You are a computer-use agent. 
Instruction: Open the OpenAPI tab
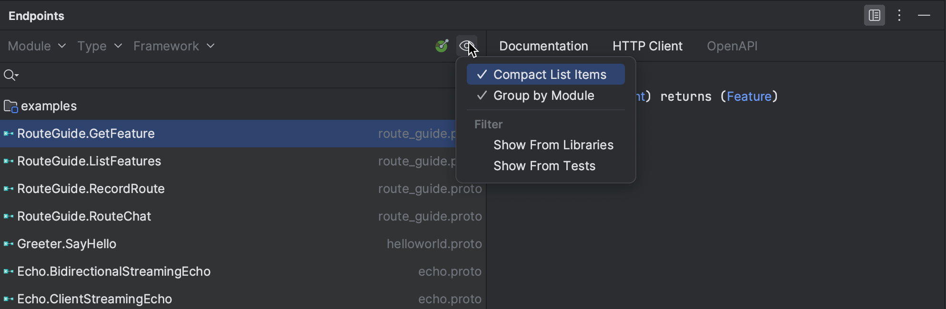(x=732, y=46)
